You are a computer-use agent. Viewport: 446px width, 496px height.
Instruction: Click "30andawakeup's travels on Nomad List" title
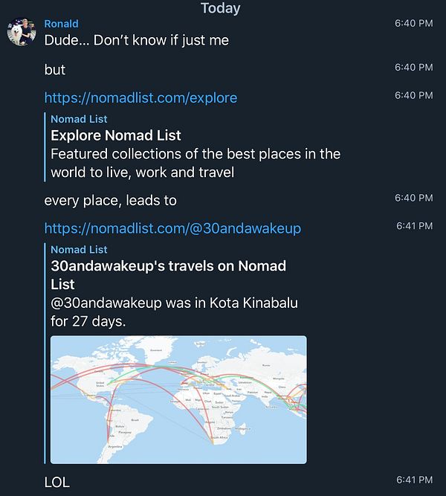169,275
